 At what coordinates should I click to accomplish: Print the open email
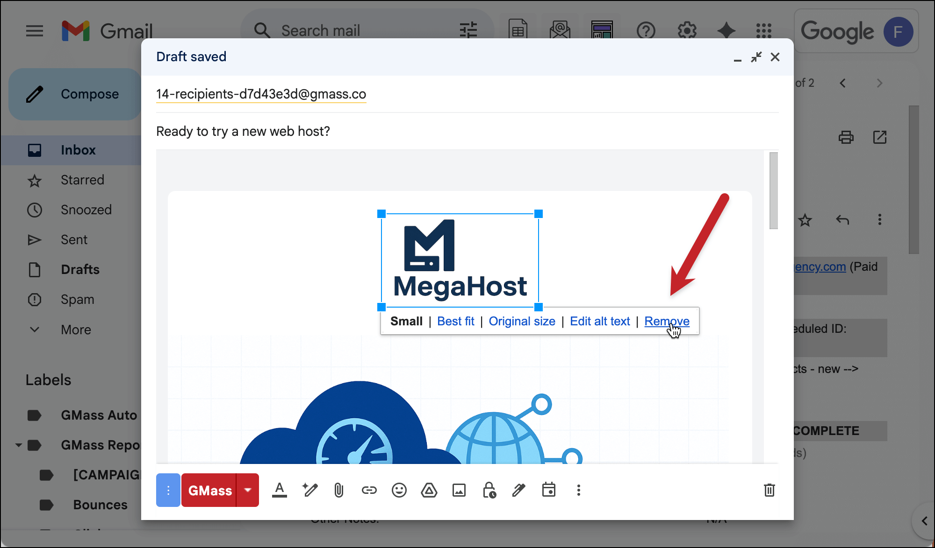(x=846, y=137)
